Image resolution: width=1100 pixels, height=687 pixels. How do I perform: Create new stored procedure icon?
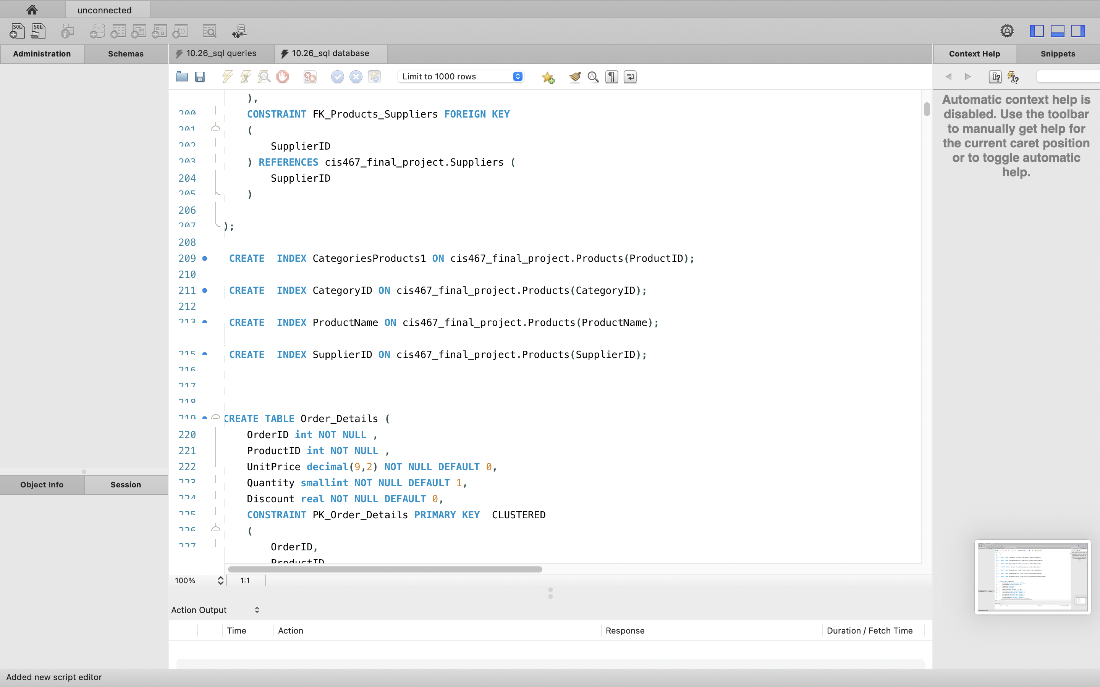pos(160,31)
